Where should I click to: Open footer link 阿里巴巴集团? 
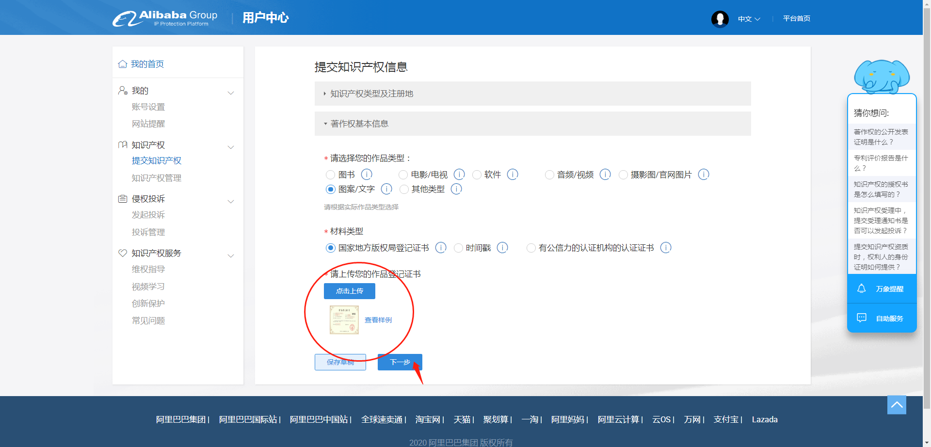pyautogui.click(x=181, y=419)
